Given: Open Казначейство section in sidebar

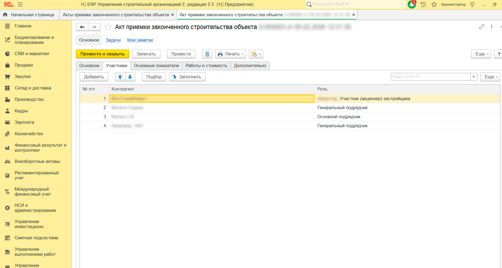Looking at the screenshot, I should [29, 134].
